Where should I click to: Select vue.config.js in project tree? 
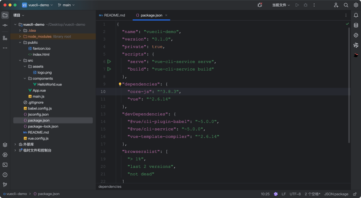38,138
